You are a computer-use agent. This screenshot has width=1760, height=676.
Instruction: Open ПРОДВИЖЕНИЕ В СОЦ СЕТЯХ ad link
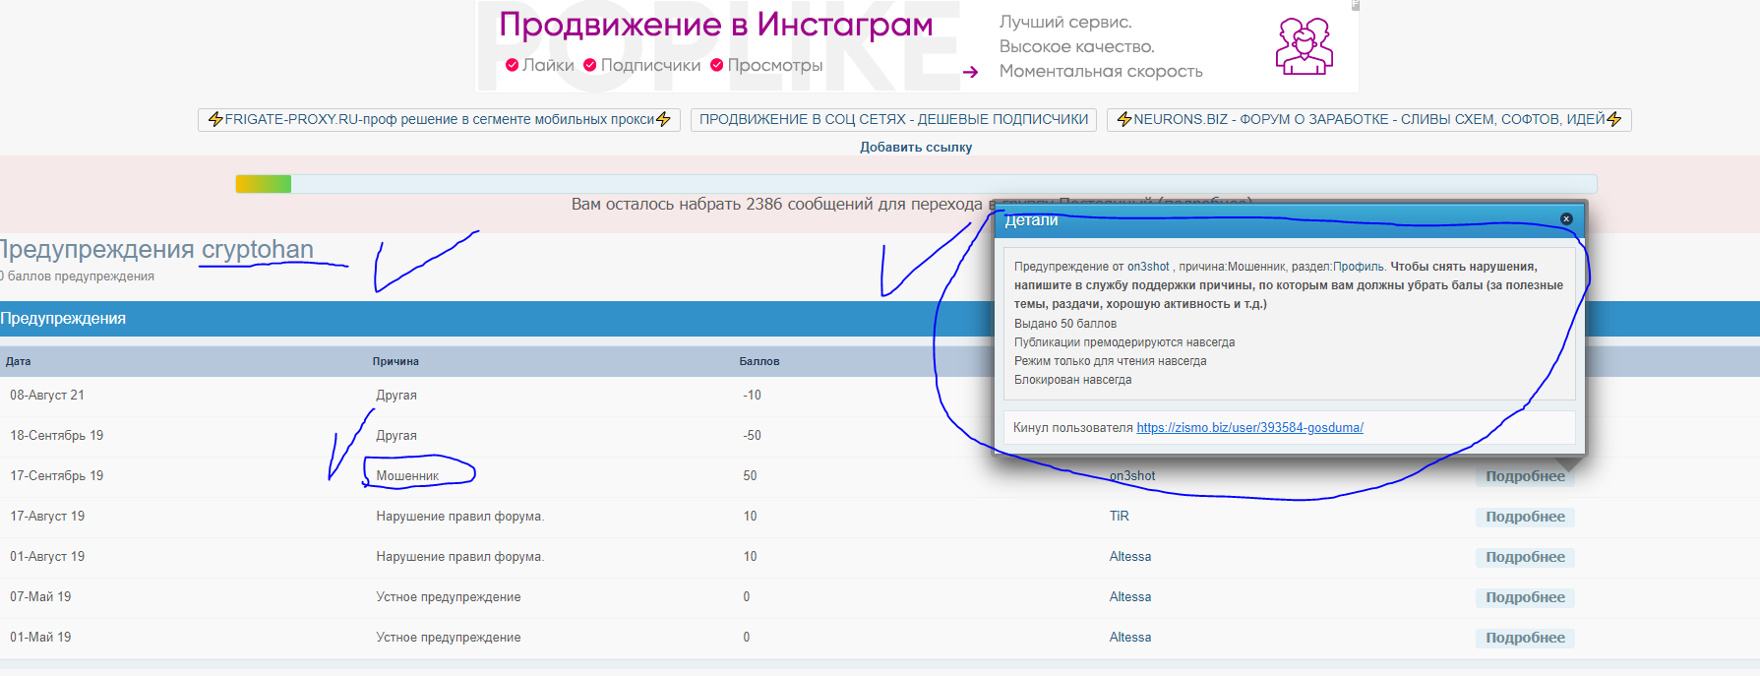tap(893, 120)
